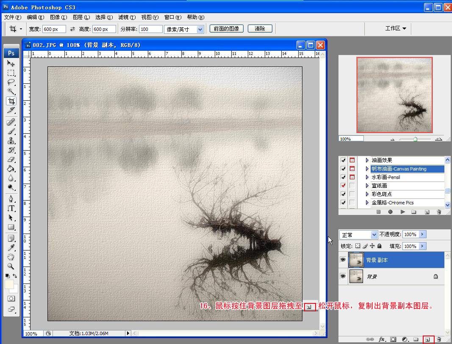Screen dimensions: 452x344
Task: Expand the 金属铬-CHrome Pics action
Action: click(x=367, y=203)
